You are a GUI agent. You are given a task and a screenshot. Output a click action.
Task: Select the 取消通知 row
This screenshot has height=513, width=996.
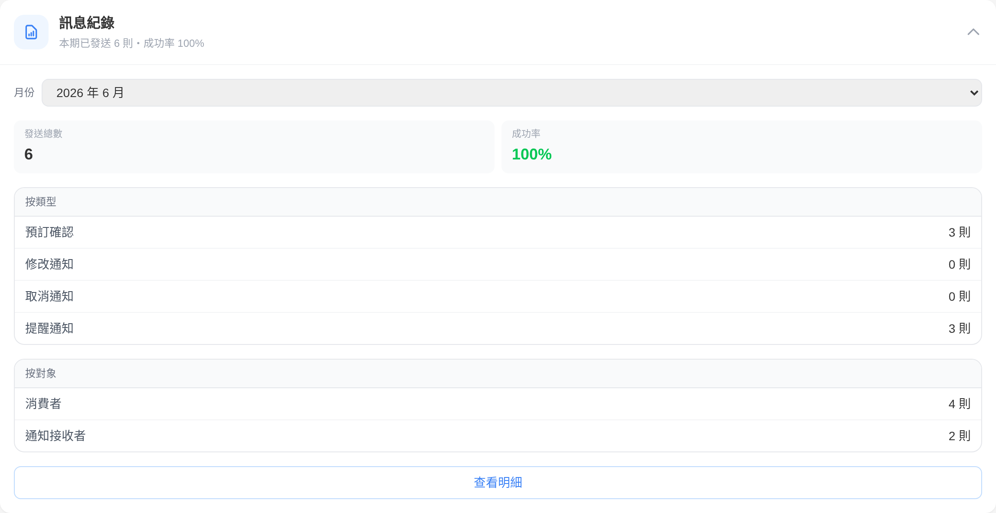coord(498,296)
